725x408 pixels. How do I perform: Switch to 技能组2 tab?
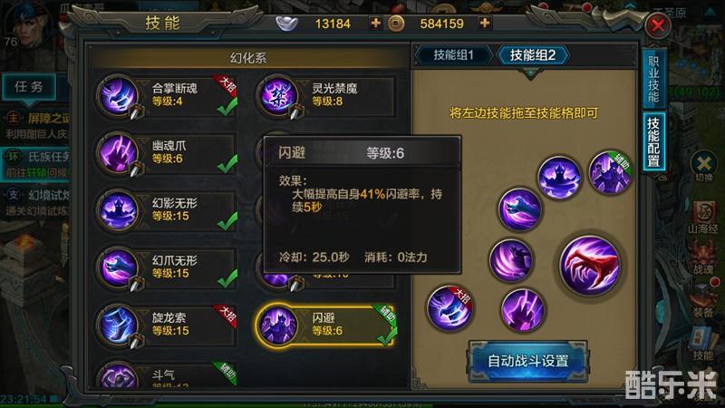[533, 55]
